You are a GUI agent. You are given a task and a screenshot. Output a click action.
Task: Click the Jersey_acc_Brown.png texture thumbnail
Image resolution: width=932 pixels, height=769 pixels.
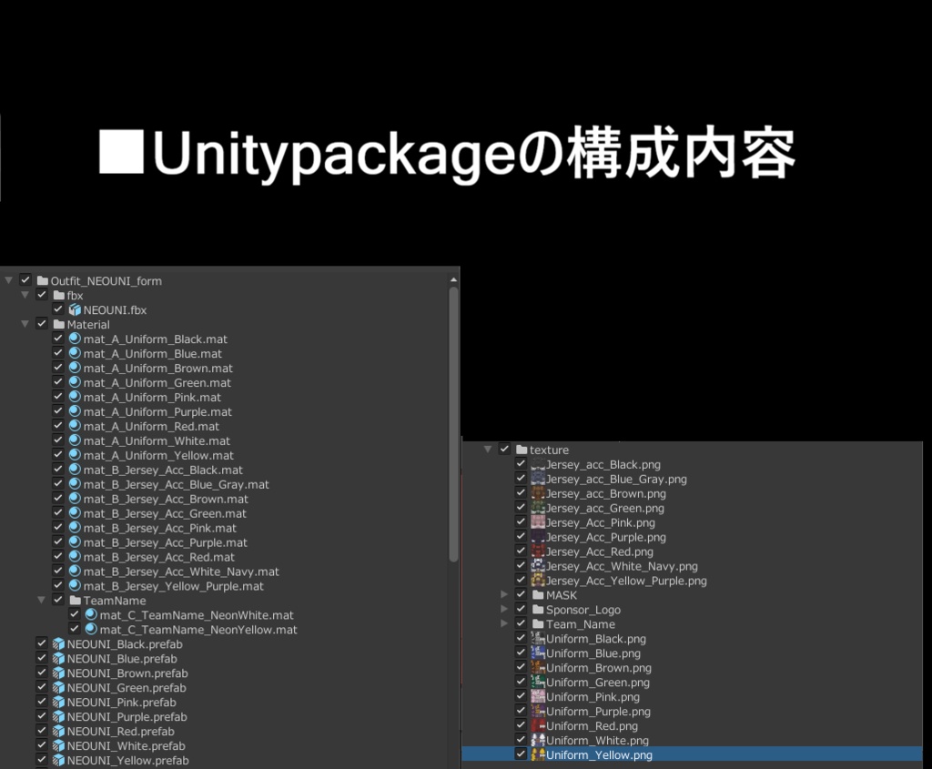pyautogui.click(x=538, y=493)
